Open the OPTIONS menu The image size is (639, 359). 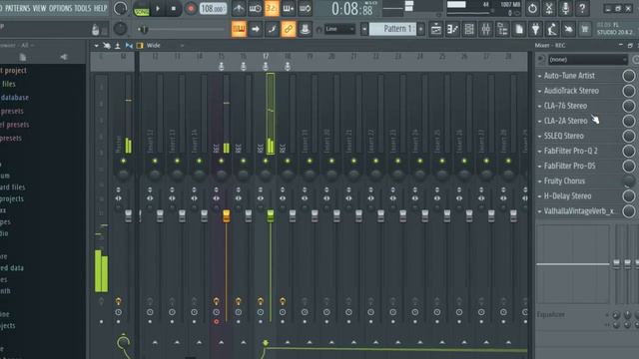click(60, 8)
